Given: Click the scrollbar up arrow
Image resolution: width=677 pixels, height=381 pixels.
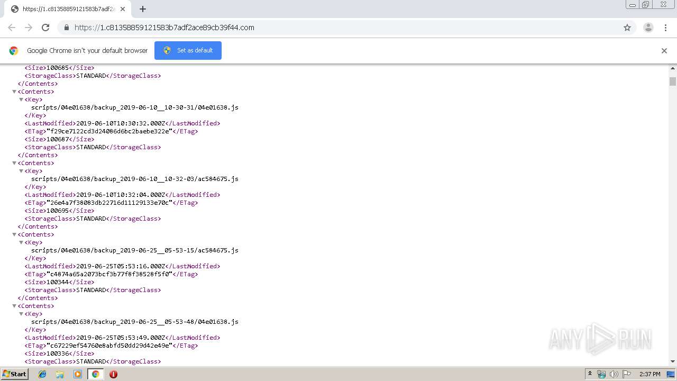Looking at the screenshot, I should tap(673, 68).
